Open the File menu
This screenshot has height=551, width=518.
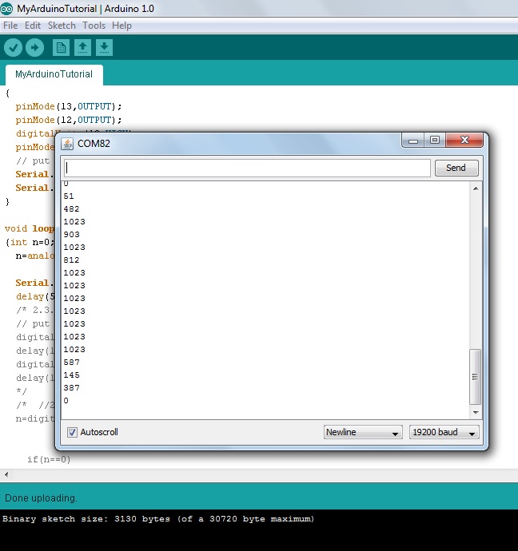10,26
